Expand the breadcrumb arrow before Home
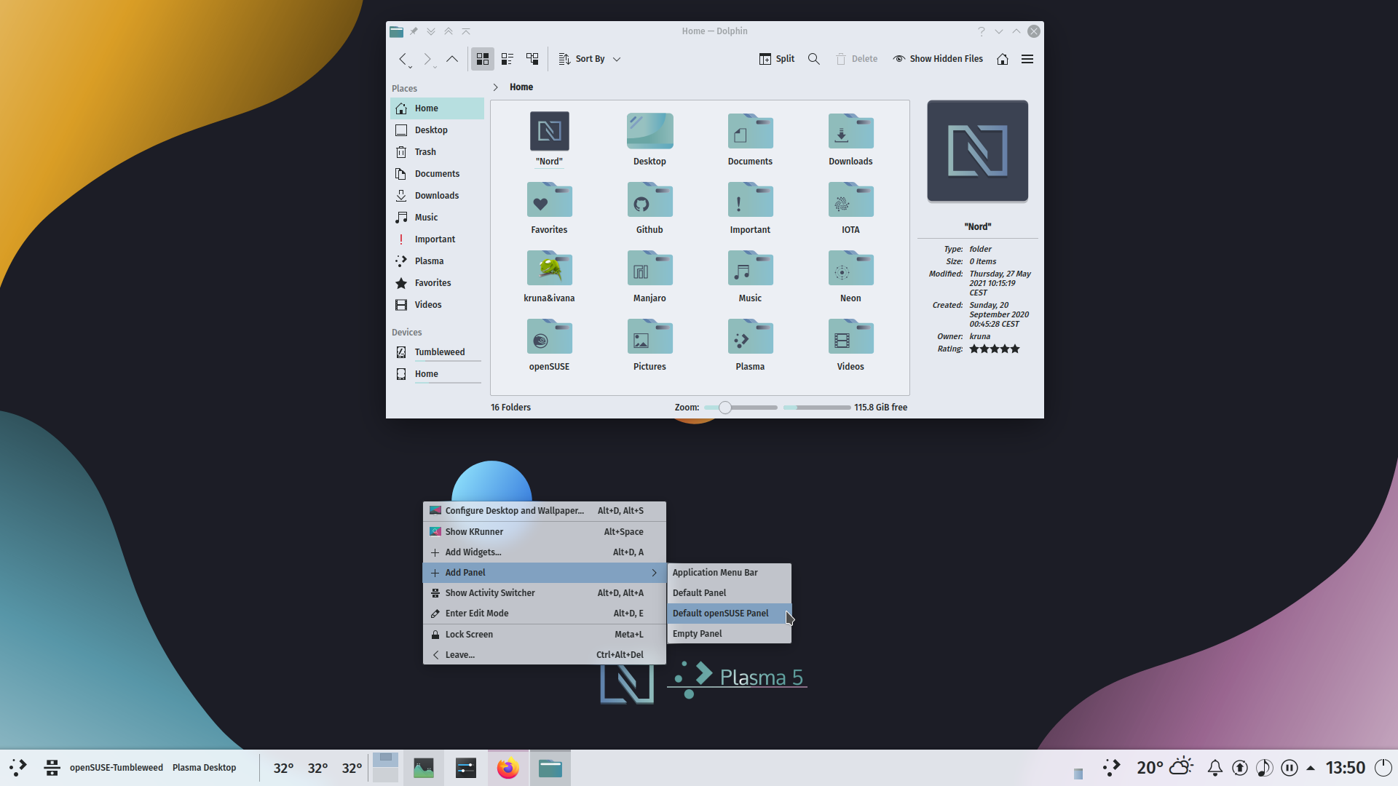 (496, 87)
